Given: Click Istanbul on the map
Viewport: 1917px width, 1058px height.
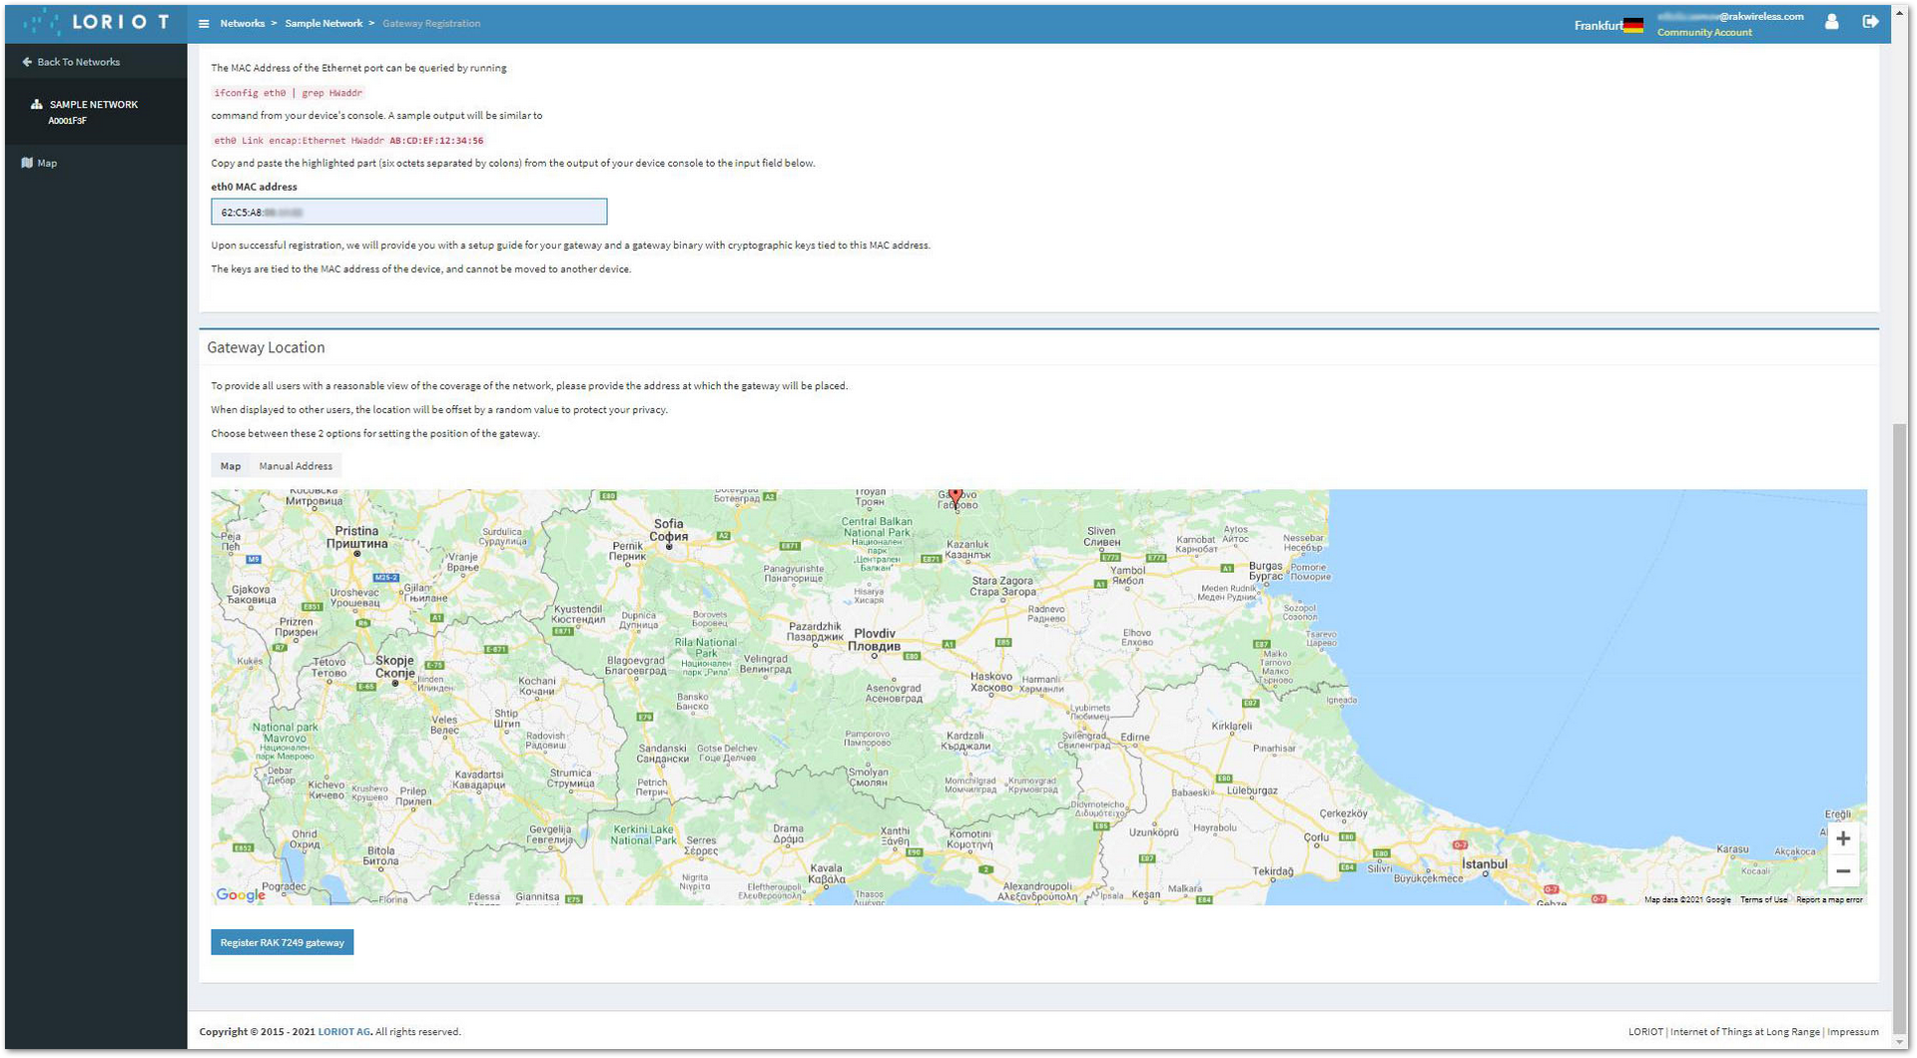Looking at the screenshot, I should click(x=1485, y=865).
